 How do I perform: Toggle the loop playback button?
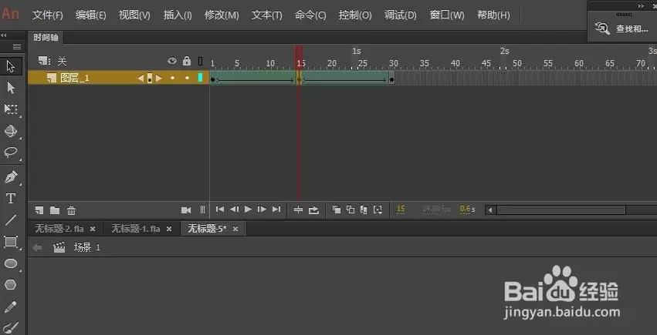point(313,210)
